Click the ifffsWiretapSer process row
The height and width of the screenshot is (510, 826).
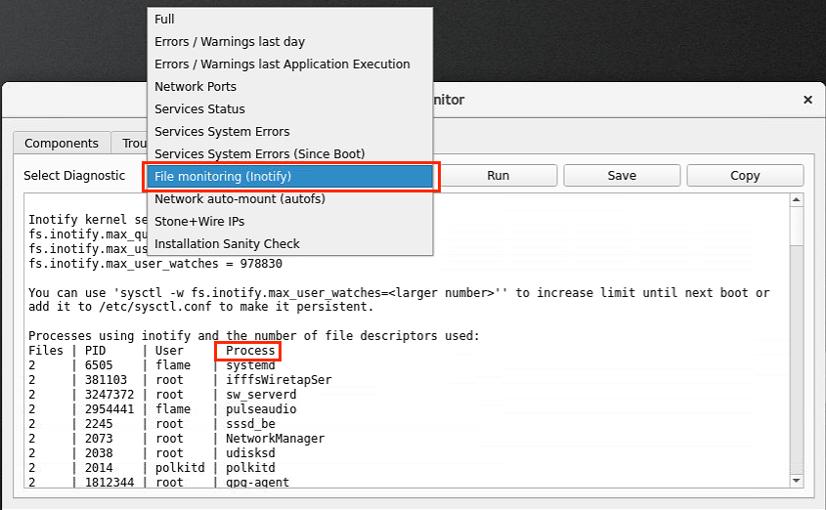[x=181, y=380]
